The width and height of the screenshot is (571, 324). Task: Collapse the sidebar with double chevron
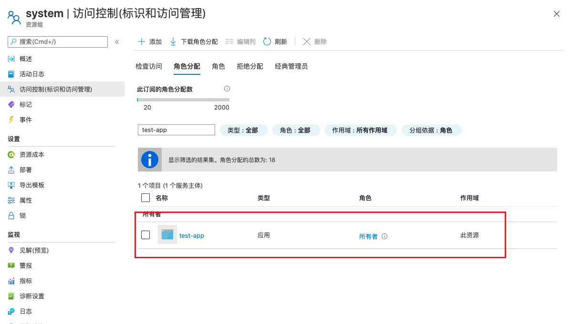point(117,42)
